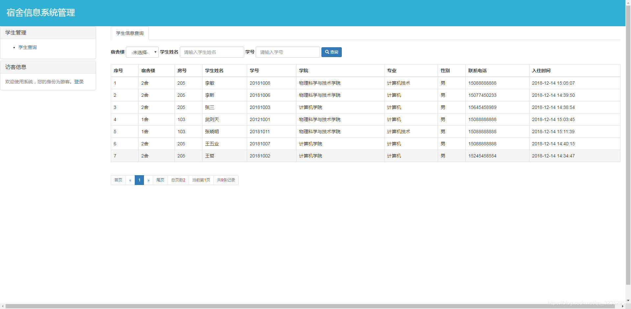Click the 当前第1页 pagination item
Screen dimensions: 631x309
click(x=201, y=180)
